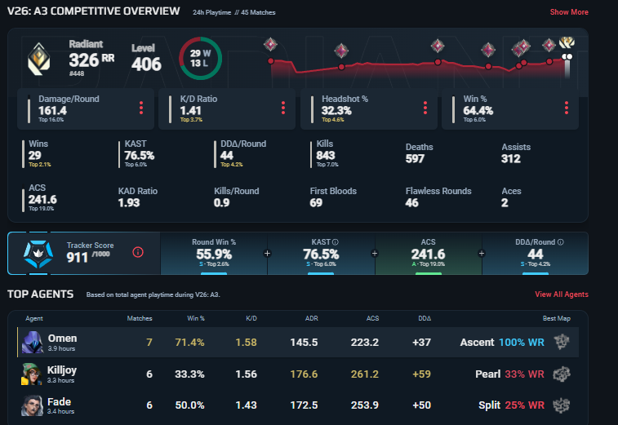Click the Tracker Score 911 value
Screen dimensions: 618x425
[x=78, y=258]
